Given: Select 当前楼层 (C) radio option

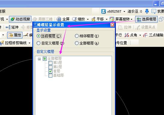Looking at the screenshot, I should [49, 36].
